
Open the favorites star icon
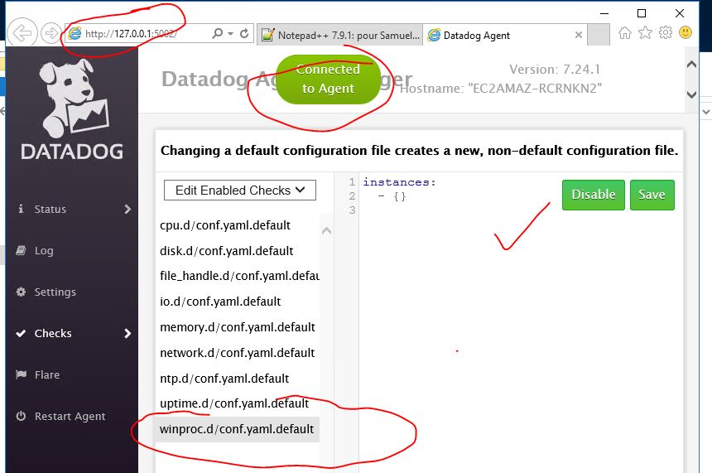645,33
